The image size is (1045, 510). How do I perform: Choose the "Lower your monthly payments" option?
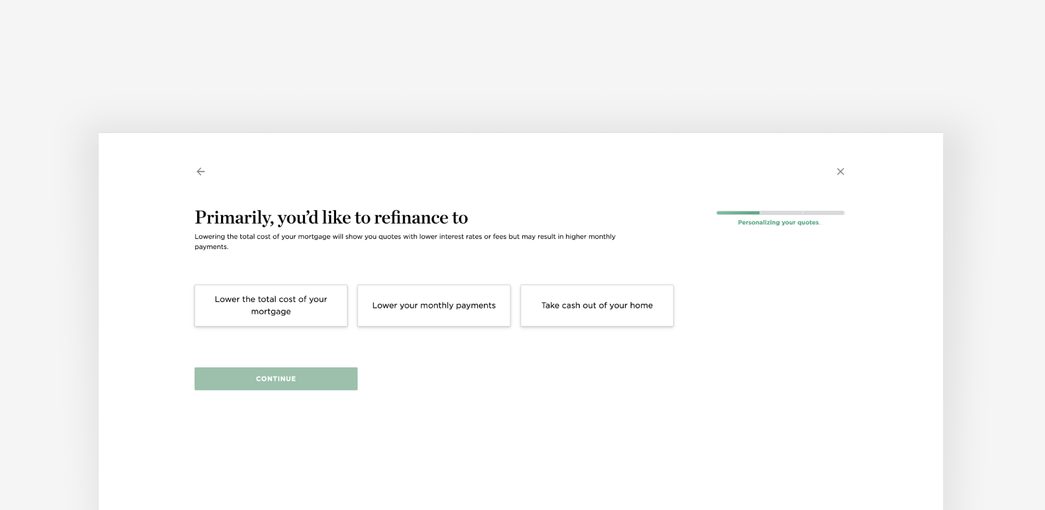point(434,306)
